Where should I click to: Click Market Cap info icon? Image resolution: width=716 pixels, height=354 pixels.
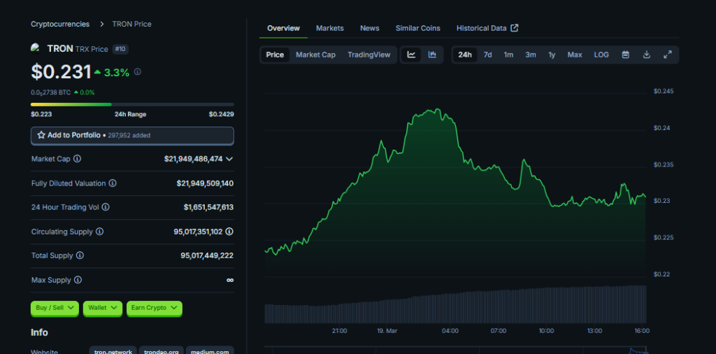(x=77, y=159)
